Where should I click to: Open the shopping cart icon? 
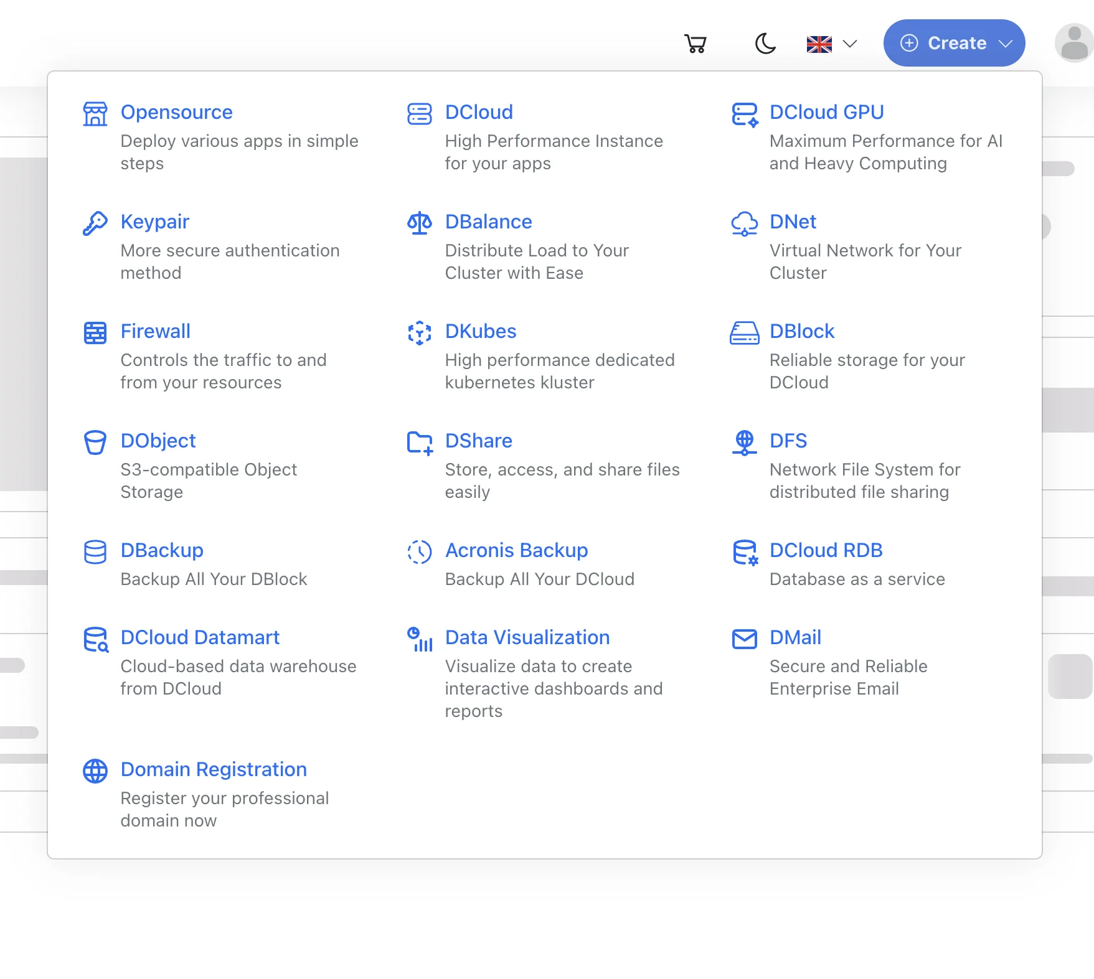pos(695,44)
